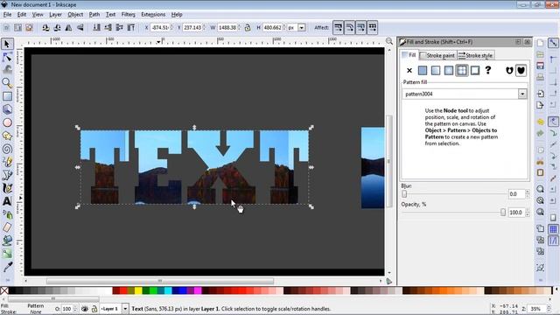The image size is (560, 315).
Task: Select the Paint Bucket tool
Action: (x=7, y=241)
